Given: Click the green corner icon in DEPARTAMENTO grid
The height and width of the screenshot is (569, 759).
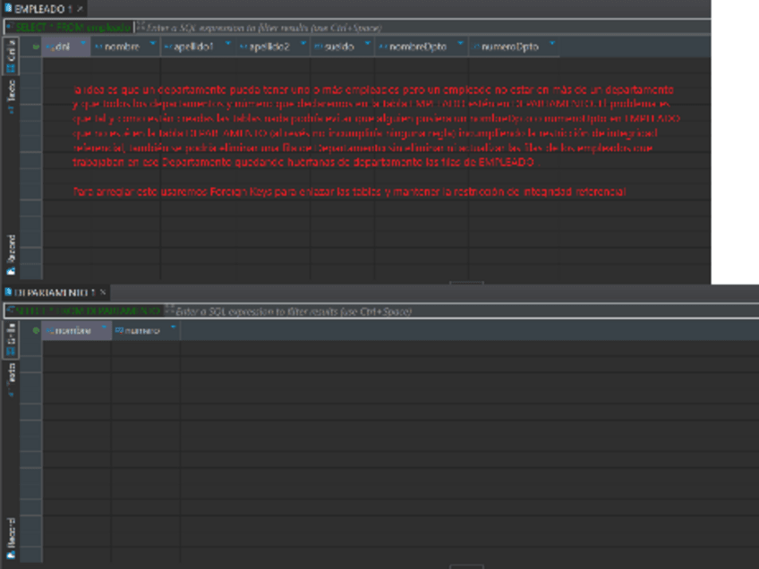Looking at the screenshot, I should [34, 330].
